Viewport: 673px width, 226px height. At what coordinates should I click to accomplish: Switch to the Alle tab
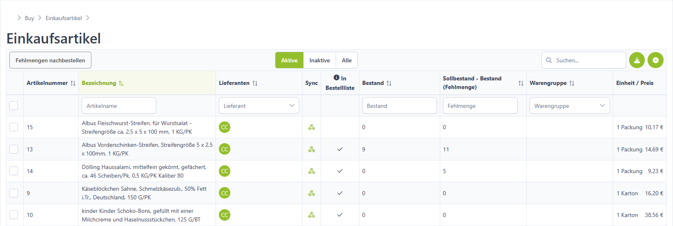tap(347, 60)
